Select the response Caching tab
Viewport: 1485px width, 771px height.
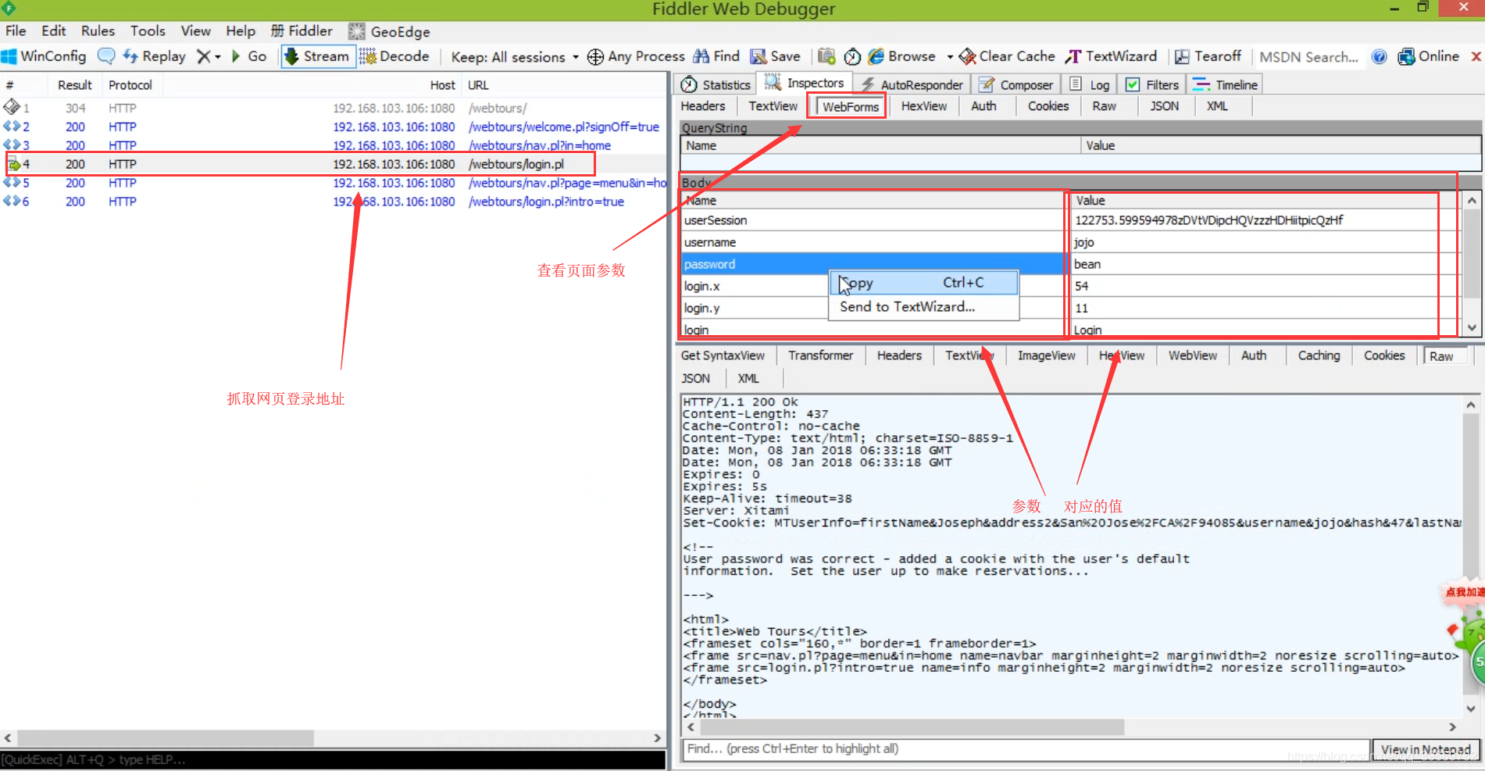(x=1319, y=355)
